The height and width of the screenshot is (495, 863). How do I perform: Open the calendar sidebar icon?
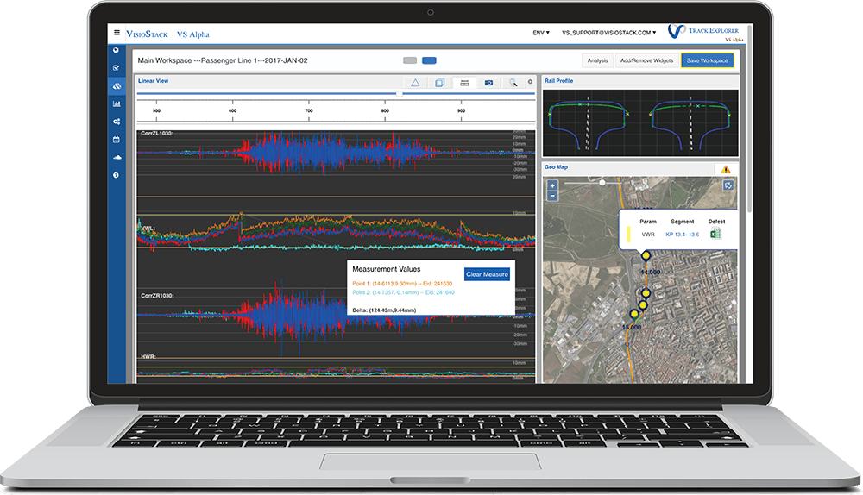tap(117, 139)
